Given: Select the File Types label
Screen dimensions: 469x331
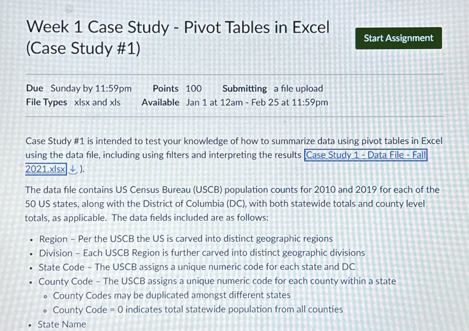Looking at the screenshot, I should click(x=46, y=102).
